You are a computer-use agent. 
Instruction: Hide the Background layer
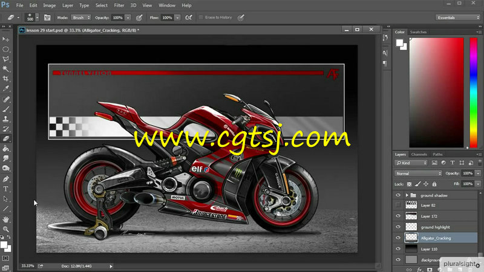398,260
